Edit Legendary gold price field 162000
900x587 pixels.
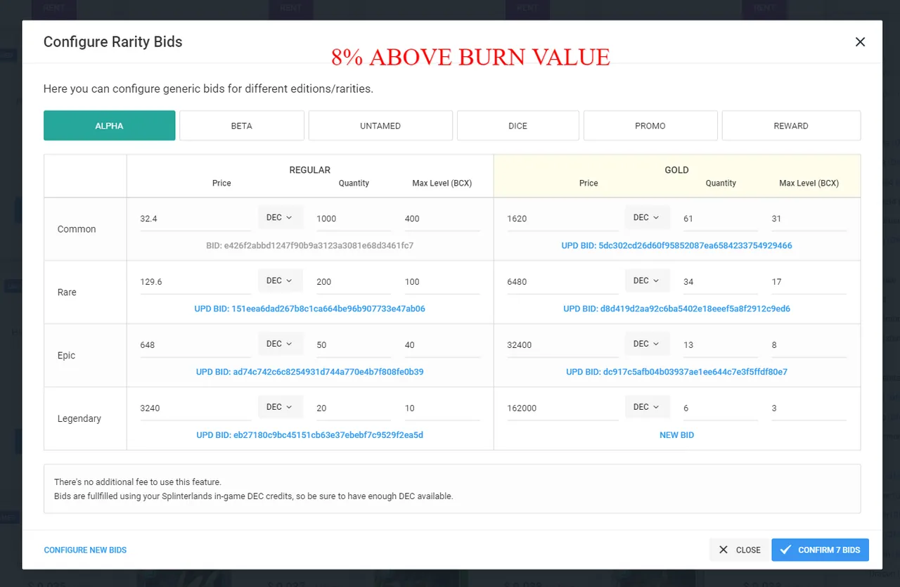coord(562,408)
